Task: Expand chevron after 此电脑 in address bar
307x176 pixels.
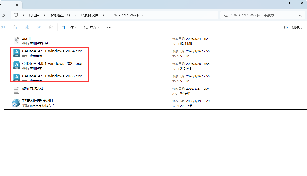Action: [x=44, y=15]
